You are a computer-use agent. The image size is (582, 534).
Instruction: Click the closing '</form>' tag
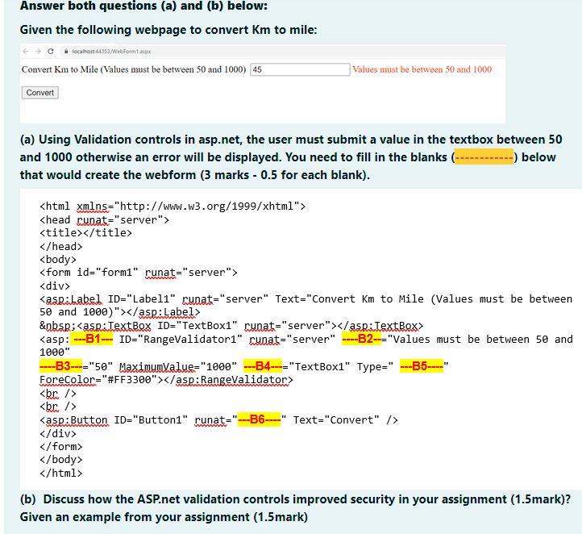(x=61, y=446)
